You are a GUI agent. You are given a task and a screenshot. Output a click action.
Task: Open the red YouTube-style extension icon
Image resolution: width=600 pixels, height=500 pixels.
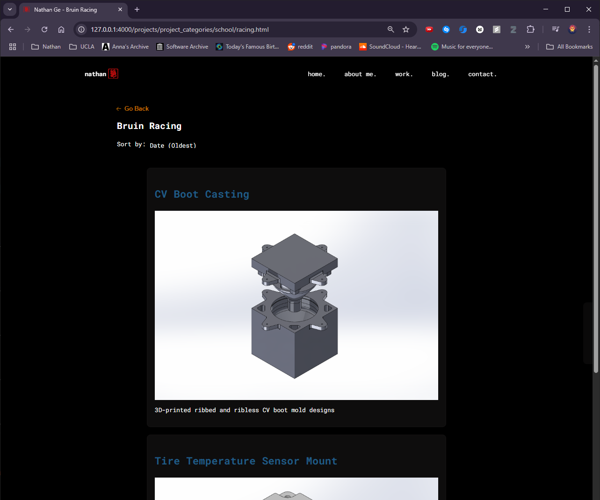[429, 29]
